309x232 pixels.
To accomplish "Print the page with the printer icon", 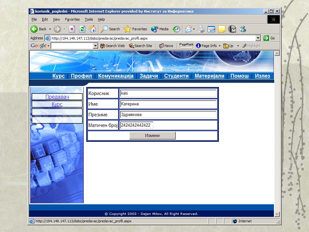I will point(201,29).
